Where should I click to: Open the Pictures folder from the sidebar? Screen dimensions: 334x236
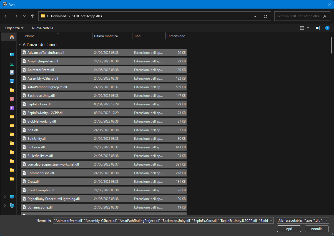[x=12, y=81]
